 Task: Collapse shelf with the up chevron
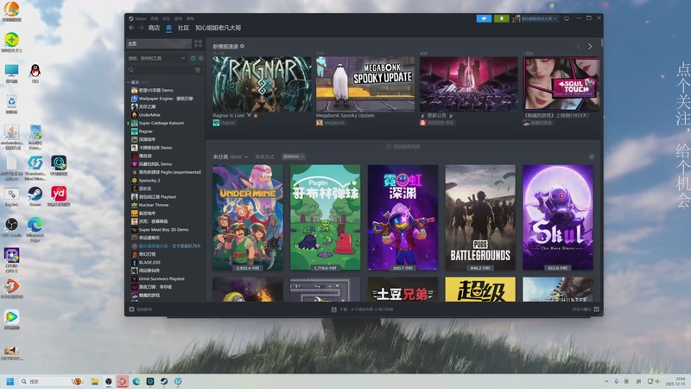pyautogui.click(x=592, y=157)
